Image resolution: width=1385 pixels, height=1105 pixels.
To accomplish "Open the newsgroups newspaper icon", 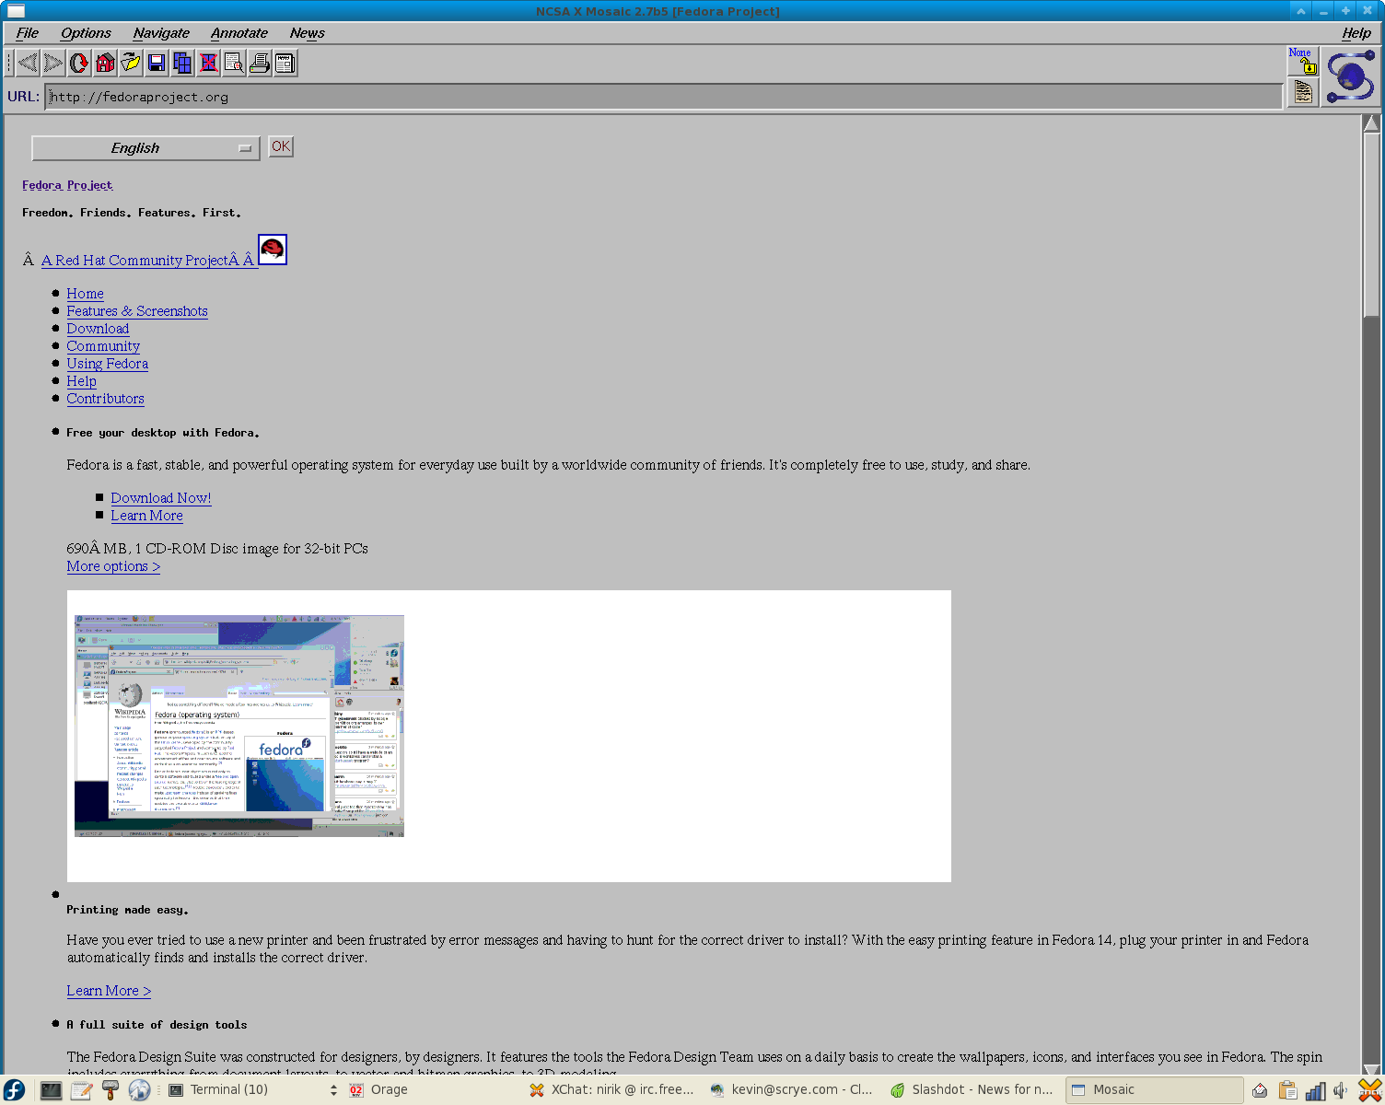I will (x=285, y=63).
